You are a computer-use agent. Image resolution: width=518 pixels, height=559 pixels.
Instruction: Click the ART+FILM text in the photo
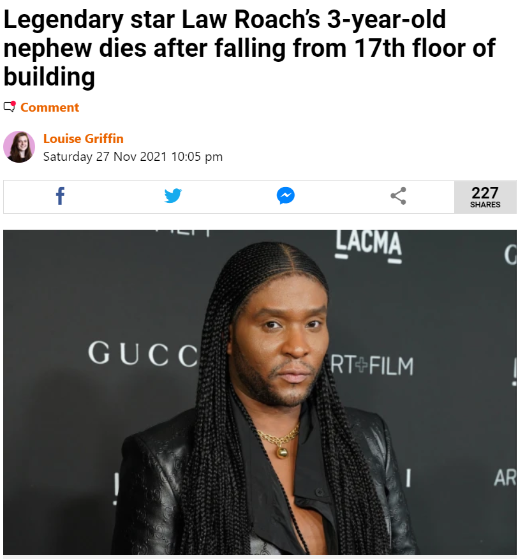pyautogui.click(x=372, y=366)
